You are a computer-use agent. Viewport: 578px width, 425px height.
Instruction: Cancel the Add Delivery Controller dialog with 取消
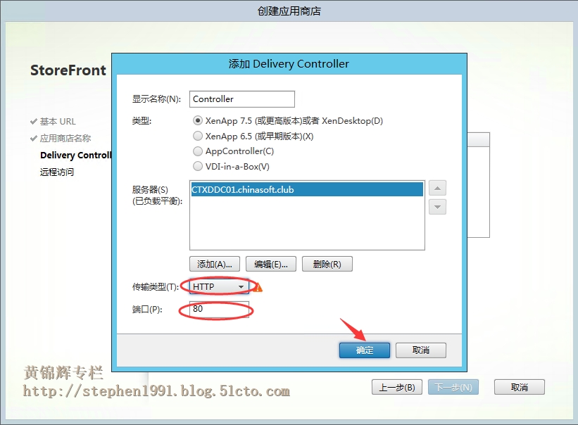[x=421, y=350]
